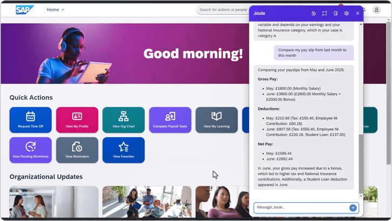Screen dimensions: 392x221
Task: Click the open book learning icon
Action: (x=217, y=116)
